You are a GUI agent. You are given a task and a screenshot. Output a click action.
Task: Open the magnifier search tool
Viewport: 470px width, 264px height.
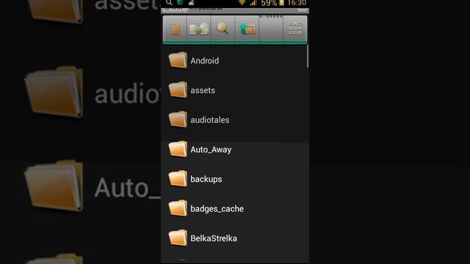tap(223, 29)
